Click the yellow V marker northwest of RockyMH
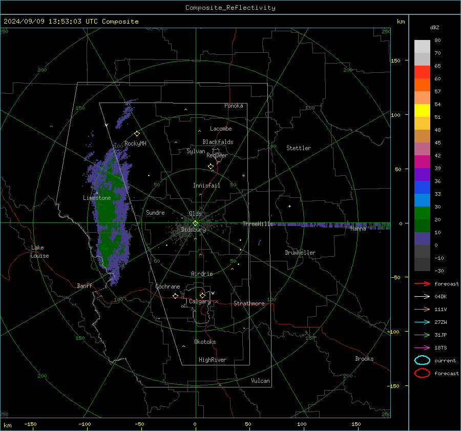The width and height of the screenshot is (461, 431). click(x=107, y=125)
